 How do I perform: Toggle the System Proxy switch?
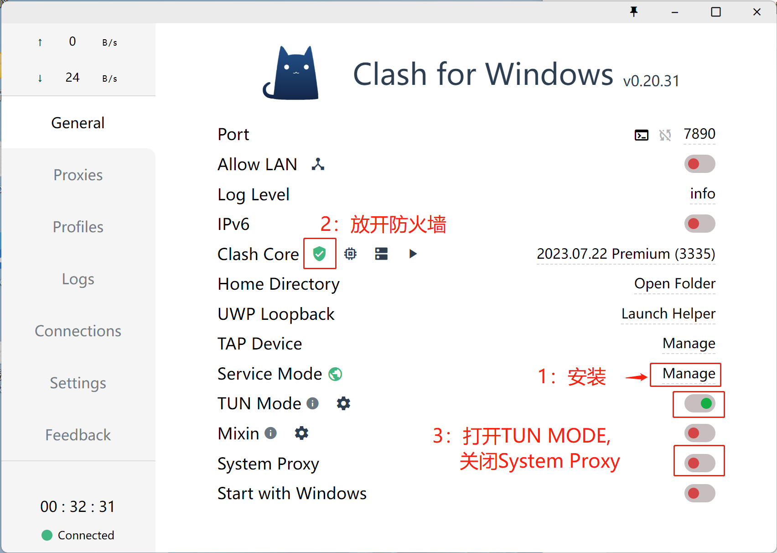coord(699,463)
